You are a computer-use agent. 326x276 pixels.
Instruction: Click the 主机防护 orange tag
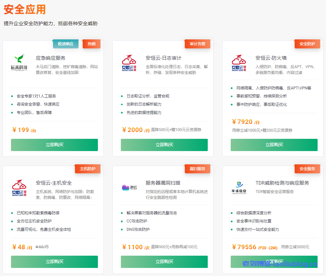click(x=88, y=169)
